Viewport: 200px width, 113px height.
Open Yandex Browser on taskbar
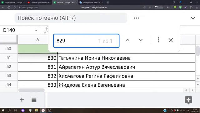pos(43,110)
